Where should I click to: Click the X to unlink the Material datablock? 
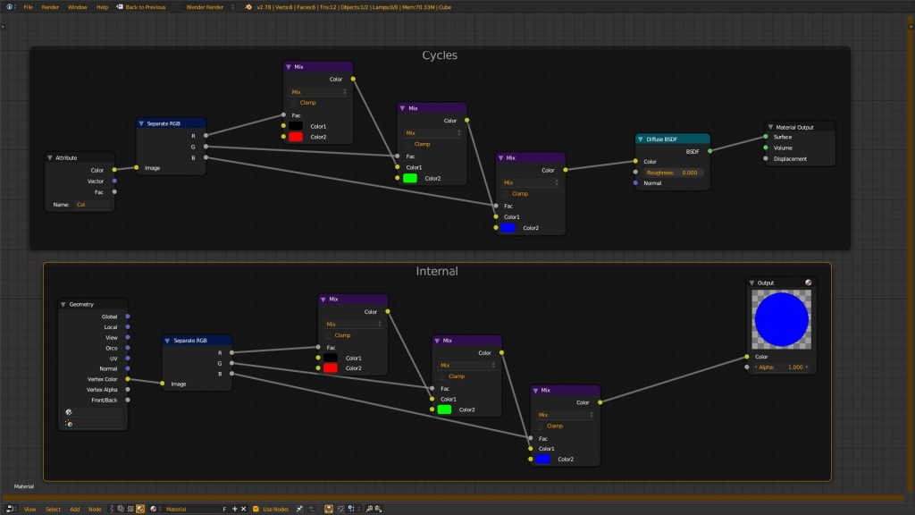245,508
